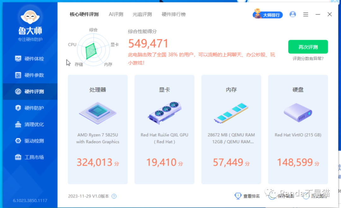Click disk score 148,599

(x=295, y=162)
